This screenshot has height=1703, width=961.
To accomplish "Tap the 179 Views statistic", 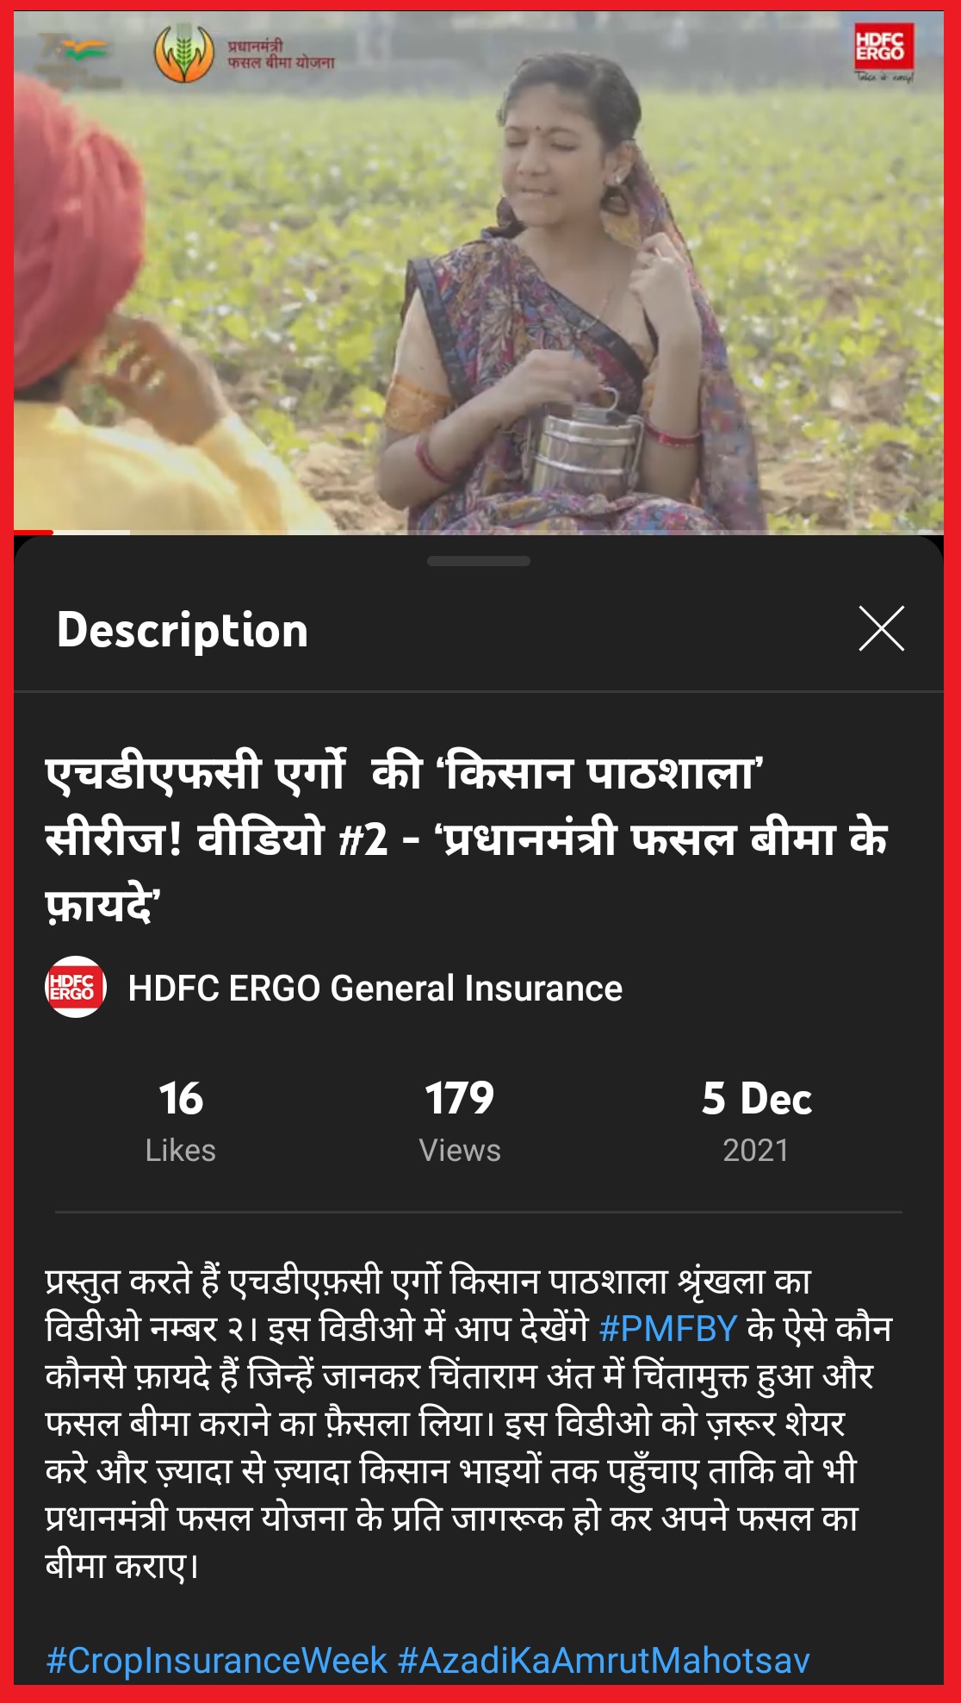I will point(460,1120).
